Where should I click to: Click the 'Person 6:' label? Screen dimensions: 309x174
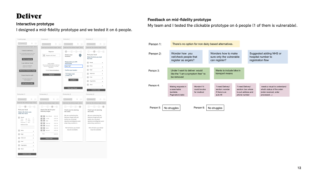pyautogui.click(x=199, y=108)
